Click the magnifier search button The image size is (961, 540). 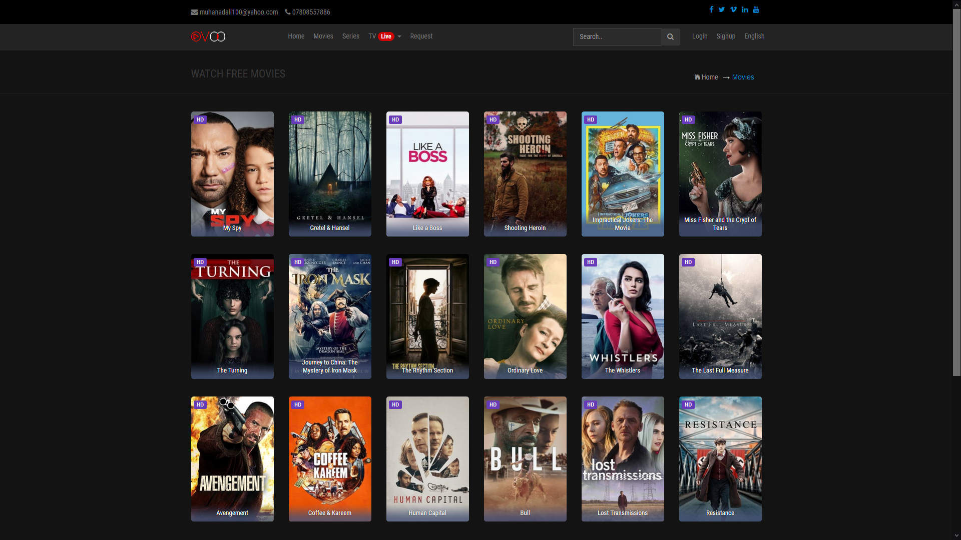670,36
